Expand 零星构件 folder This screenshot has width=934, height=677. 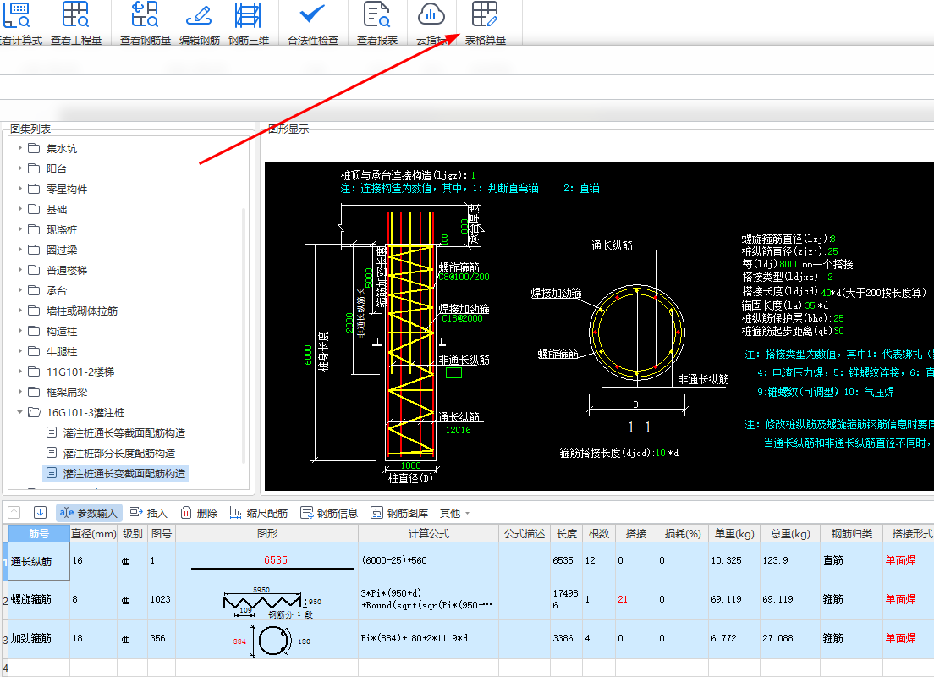(x=19, y=189)
